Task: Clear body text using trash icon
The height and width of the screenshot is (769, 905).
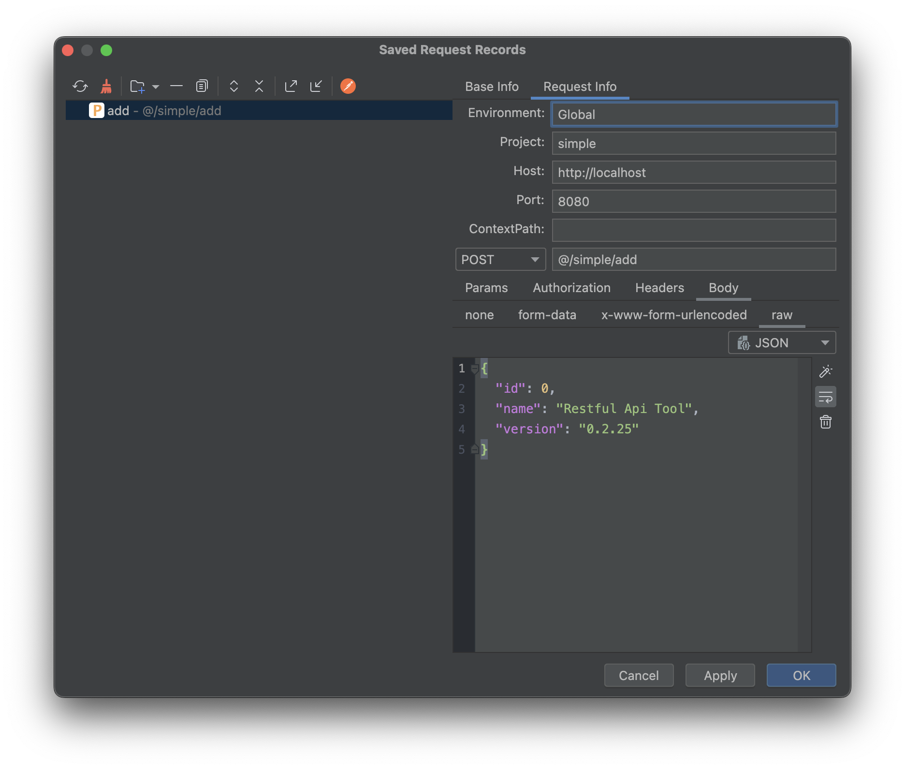Action: (x=826, y=422)
